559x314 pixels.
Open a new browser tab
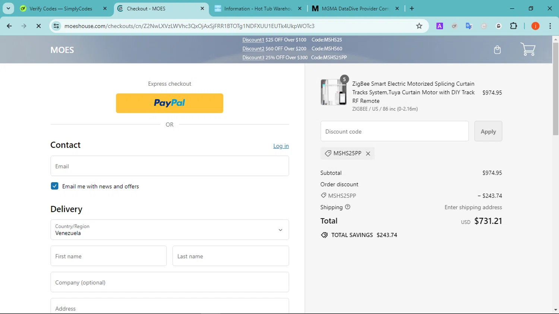[412, 9]
